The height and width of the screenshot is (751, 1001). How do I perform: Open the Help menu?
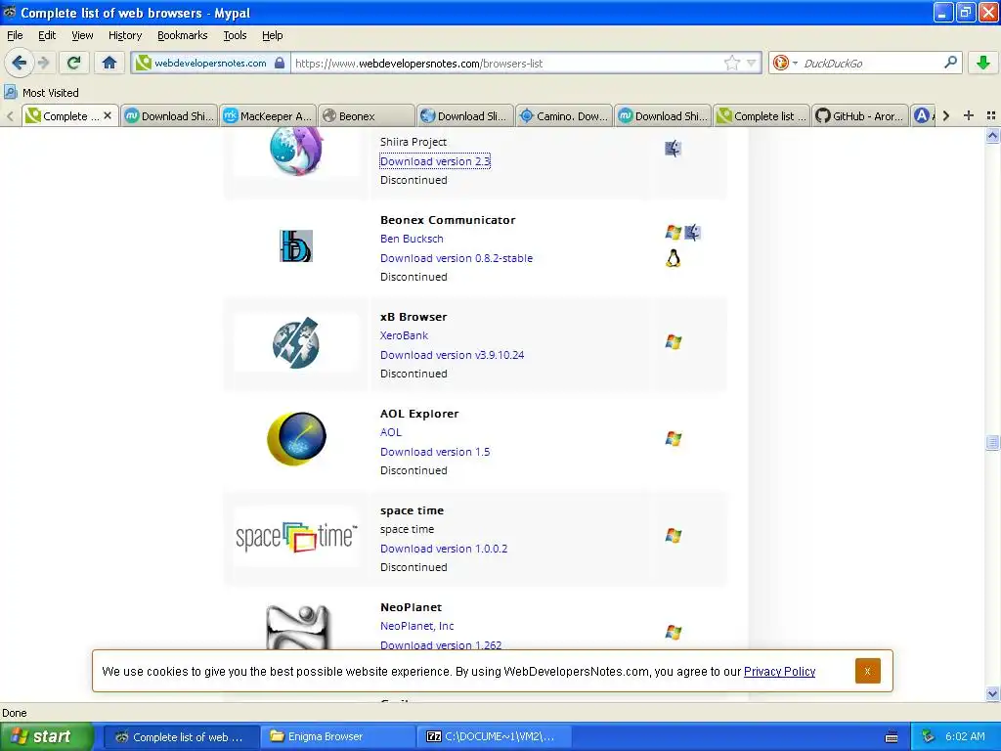click(272, 35)
